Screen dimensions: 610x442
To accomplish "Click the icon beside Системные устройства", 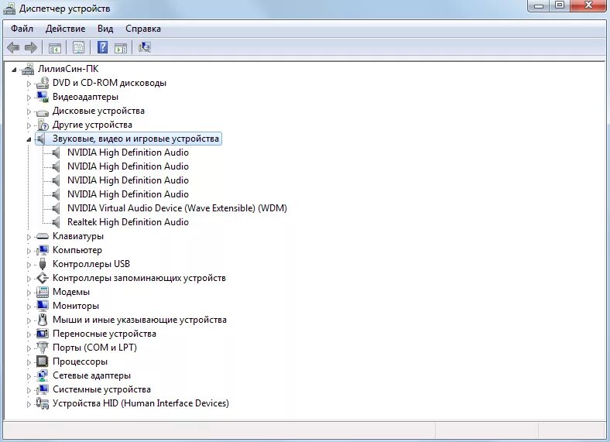I will 43,389.
